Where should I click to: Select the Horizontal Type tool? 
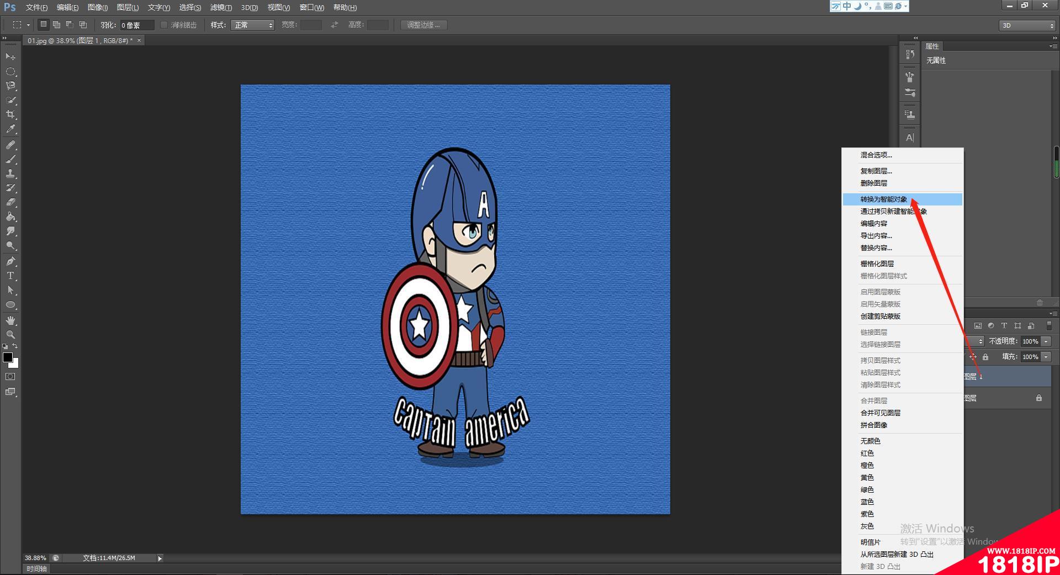[10, 276]
